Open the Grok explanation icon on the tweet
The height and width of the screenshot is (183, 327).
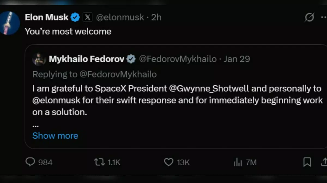click(x=309, y=17)
